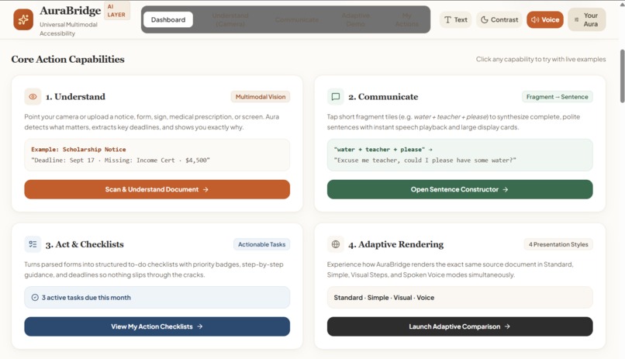Click the eye icon beside 1. Understand

pyautogui.click(x=33, y=96)
